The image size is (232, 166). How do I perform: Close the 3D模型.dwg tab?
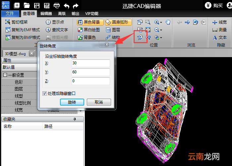click(x=32, y=53)
